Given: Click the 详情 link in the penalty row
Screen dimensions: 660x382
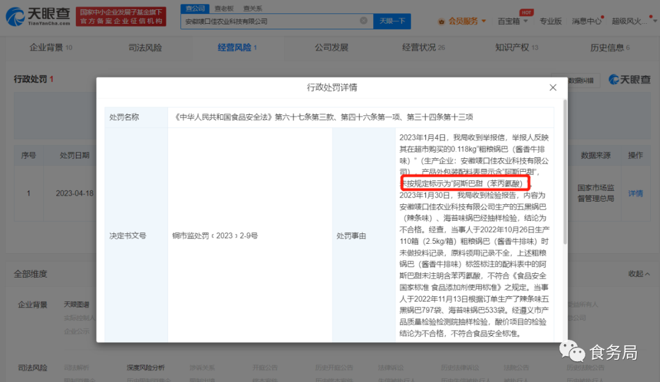Looking at the screenshot, I should click(x=635, y=193).
